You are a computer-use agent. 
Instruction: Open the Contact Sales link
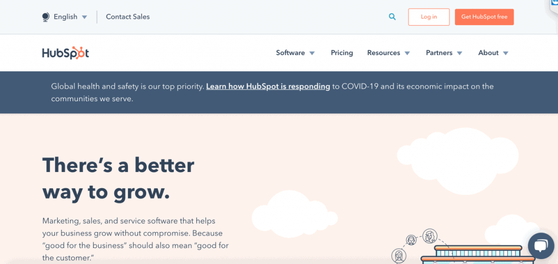click(128, 17)
